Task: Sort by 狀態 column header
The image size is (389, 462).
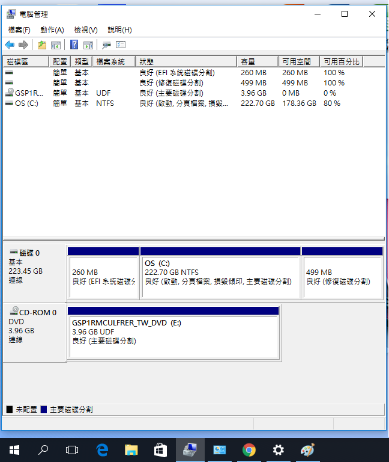Action: 186,61
